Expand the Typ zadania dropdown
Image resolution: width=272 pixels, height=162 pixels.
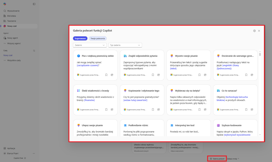click(x=125, y=45)
